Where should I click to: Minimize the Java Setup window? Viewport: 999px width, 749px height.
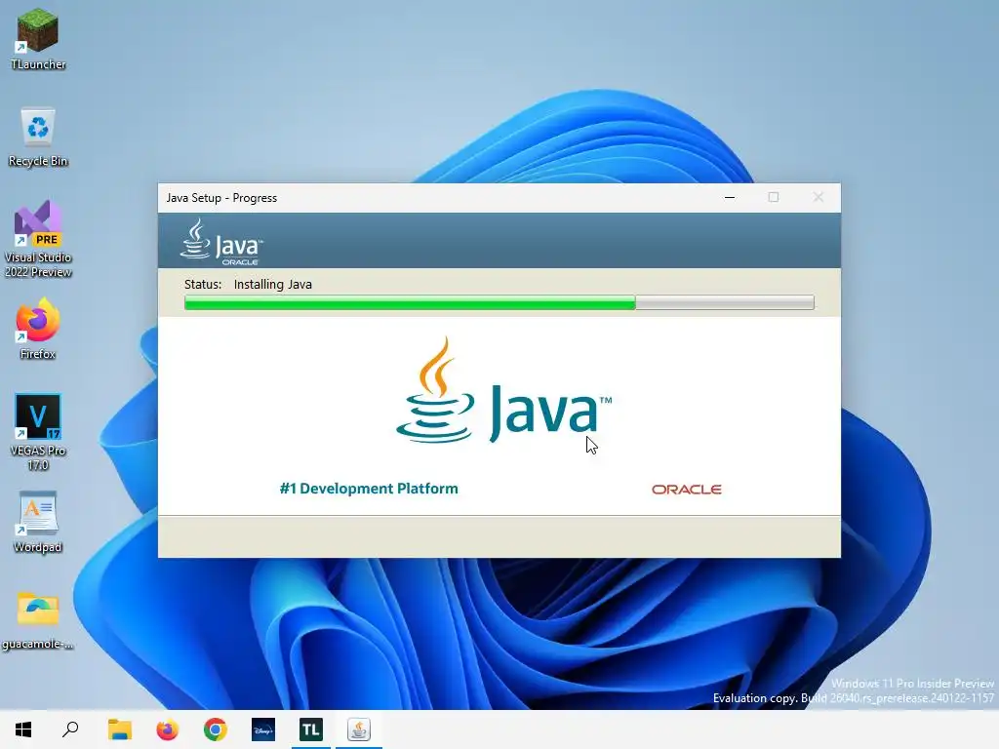tap(730, 197)
